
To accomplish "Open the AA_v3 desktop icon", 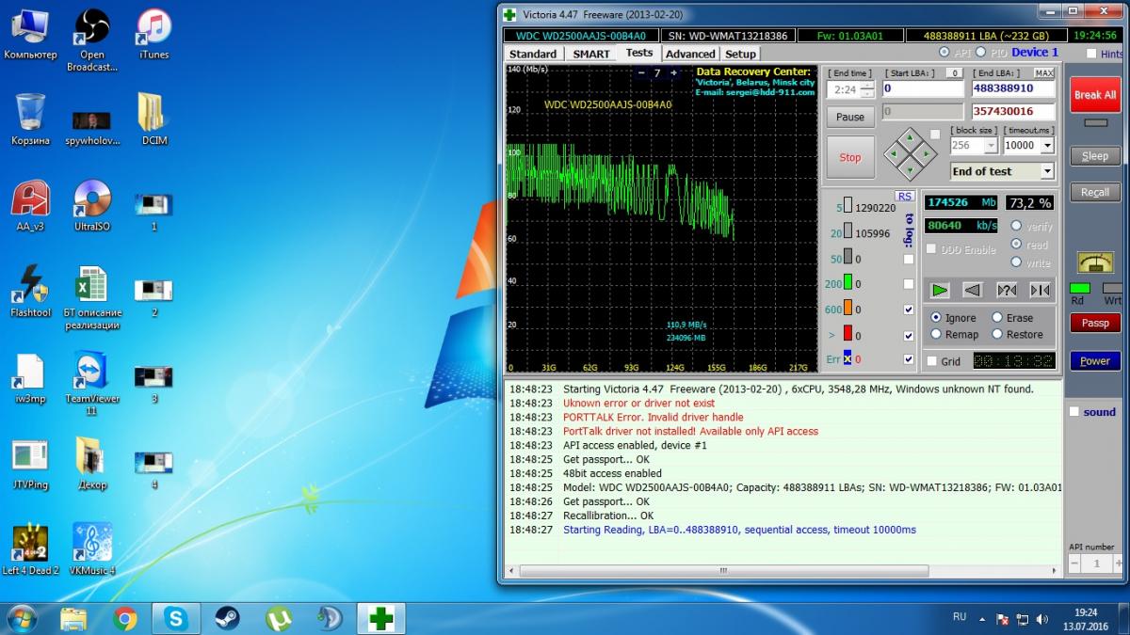I will point(30,207).
